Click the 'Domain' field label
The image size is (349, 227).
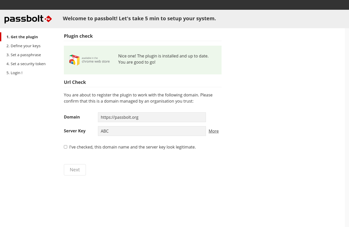(72, 117)
